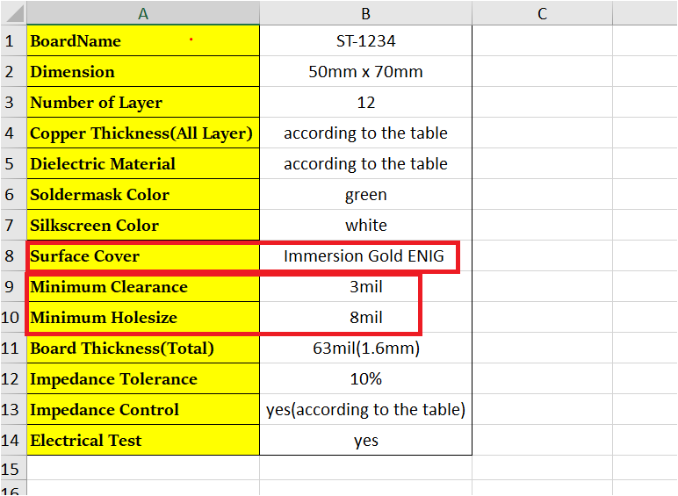Click the Immersion Gold ENIG cell

point(365,256)
